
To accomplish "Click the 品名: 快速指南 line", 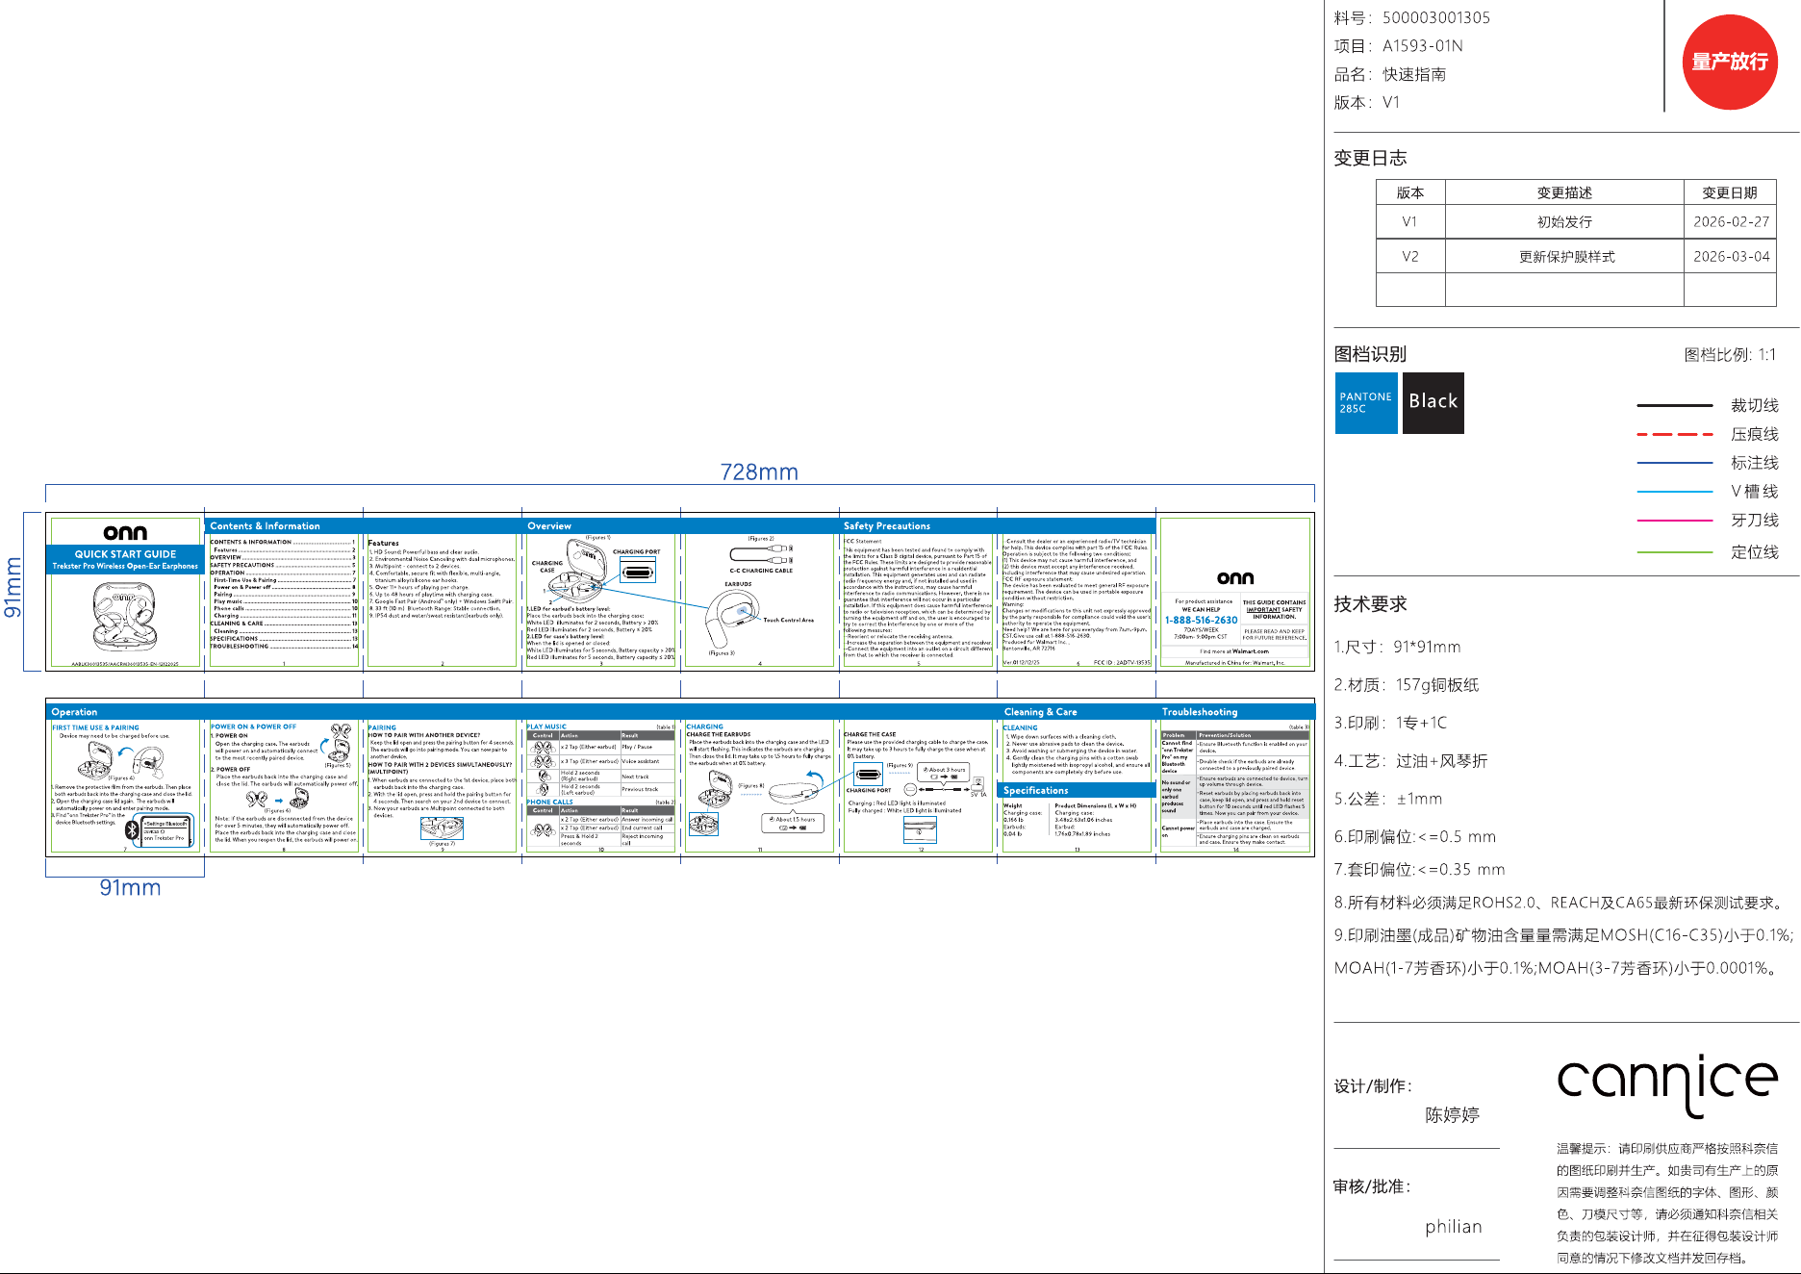I will click(1390, 74).
